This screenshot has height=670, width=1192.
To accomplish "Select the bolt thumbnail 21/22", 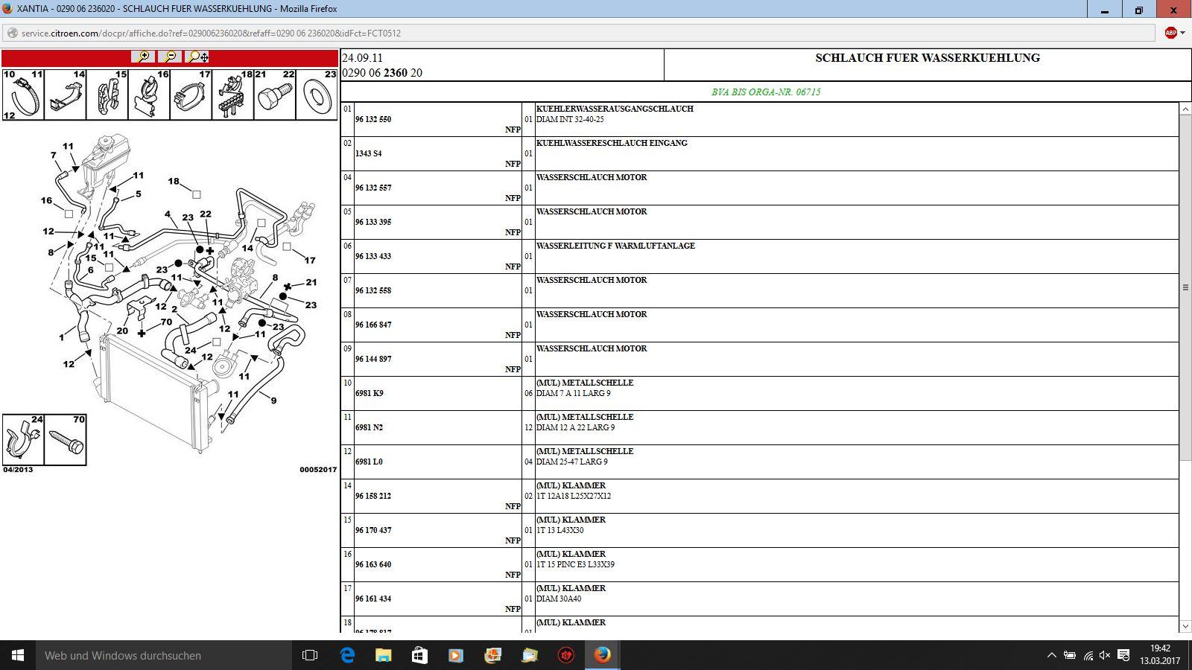I will pos(275,95).
